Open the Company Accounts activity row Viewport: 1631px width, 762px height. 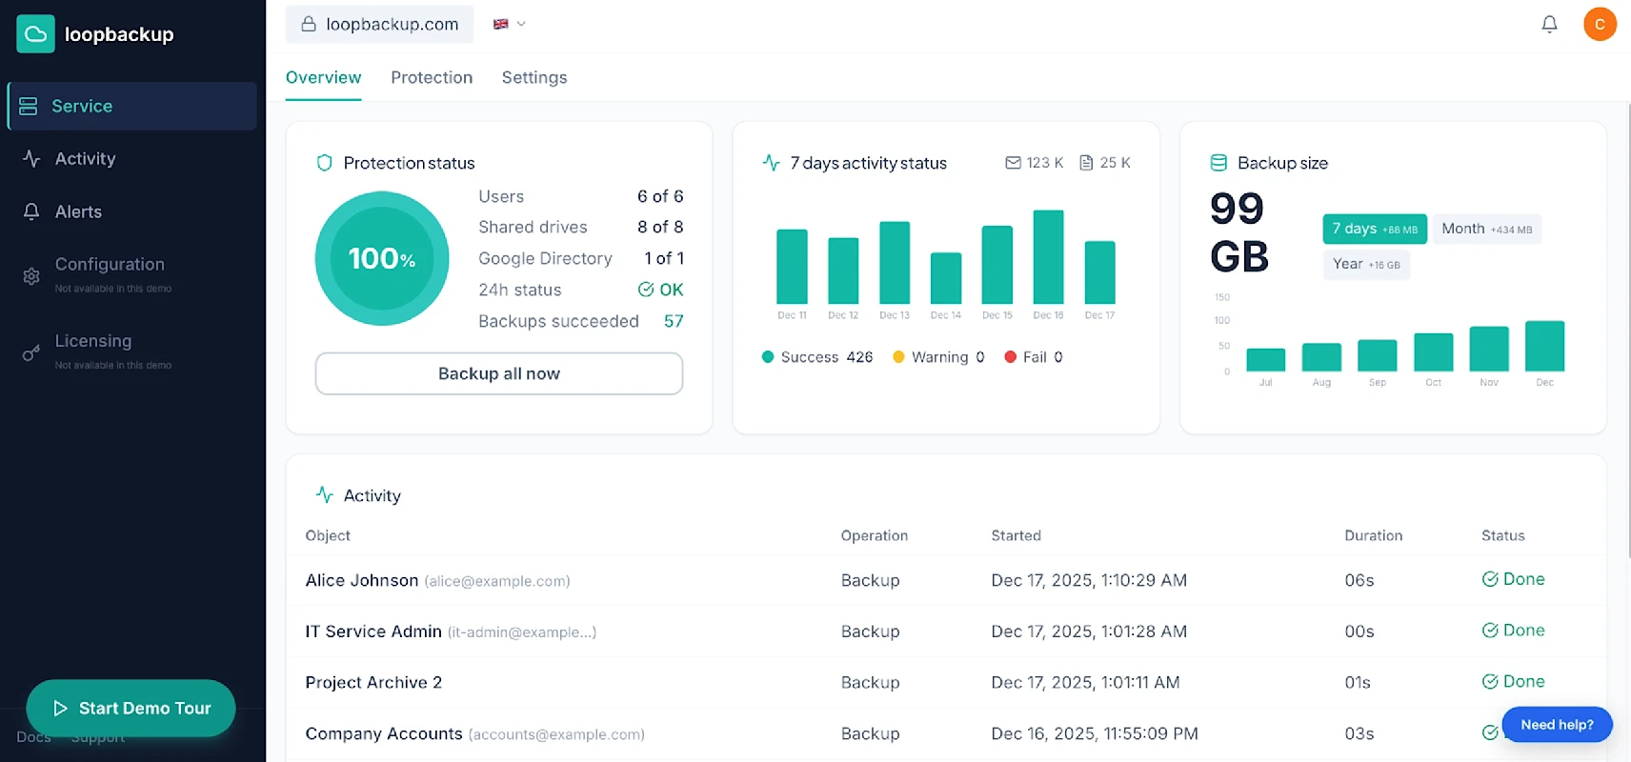pyautogui.click(x=946, y=733)
